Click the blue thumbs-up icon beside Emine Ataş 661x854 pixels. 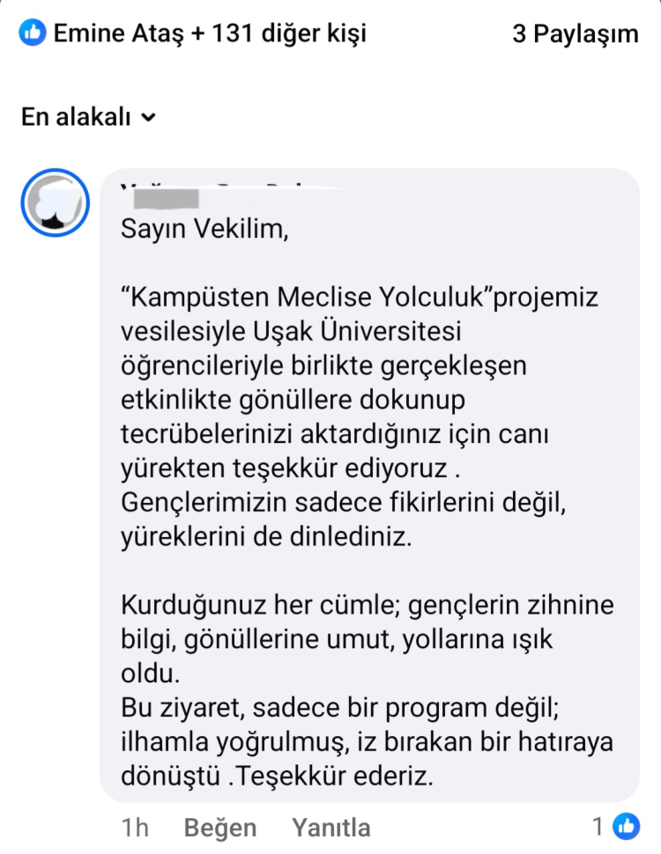[x=33, y=34]
